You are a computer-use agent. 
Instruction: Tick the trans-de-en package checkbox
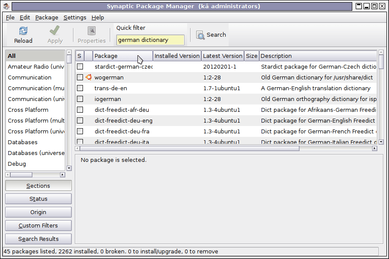tap(80, 88)
